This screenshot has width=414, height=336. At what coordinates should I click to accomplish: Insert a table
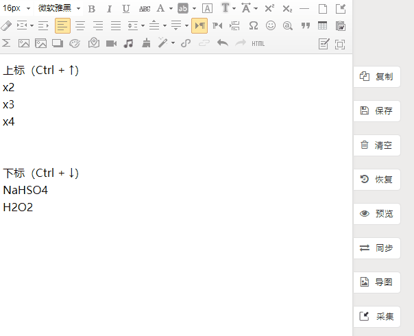coord(323,26)
